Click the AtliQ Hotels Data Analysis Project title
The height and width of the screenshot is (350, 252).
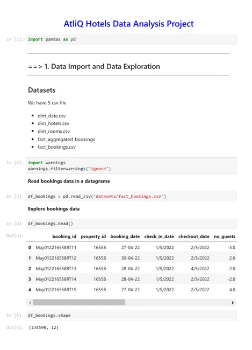[x=128, y=24]
